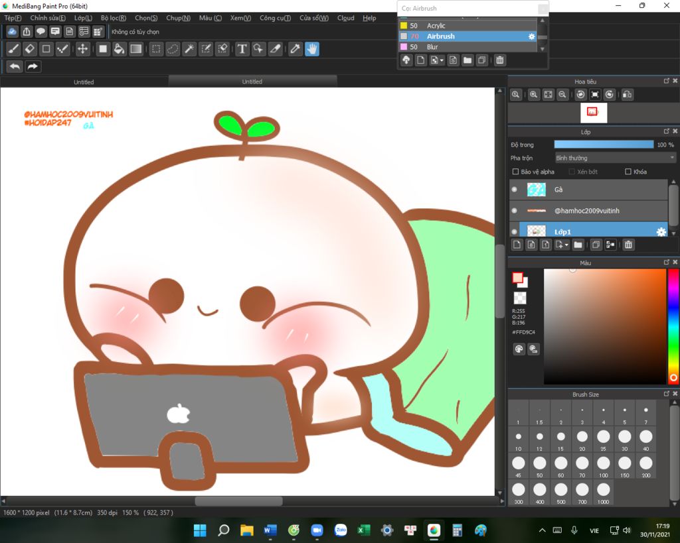The width and height of the screenshot is (680, 543).
Task: Open the Chỉnh sửa menu
Action: coord(48,18)
